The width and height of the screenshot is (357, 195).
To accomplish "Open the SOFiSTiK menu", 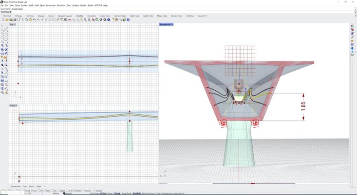I will click(x=98, y=5).
